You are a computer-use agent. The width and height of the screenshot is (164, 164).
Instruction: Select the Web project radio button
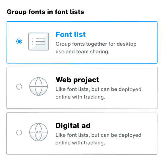tap(19, 87)
